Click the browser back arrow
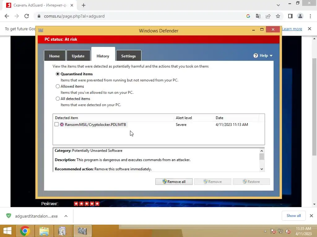The height and width of the screenshot is (237, 317). [x=7, y=16]
